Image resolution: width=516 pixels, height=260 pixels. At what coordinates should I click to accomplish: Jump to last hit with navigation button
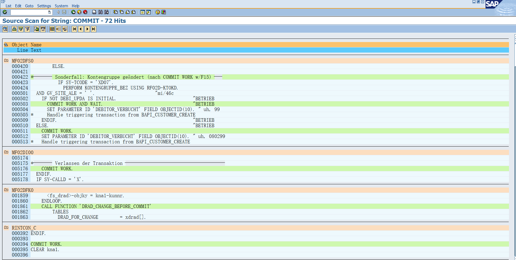tap(93, 29)
